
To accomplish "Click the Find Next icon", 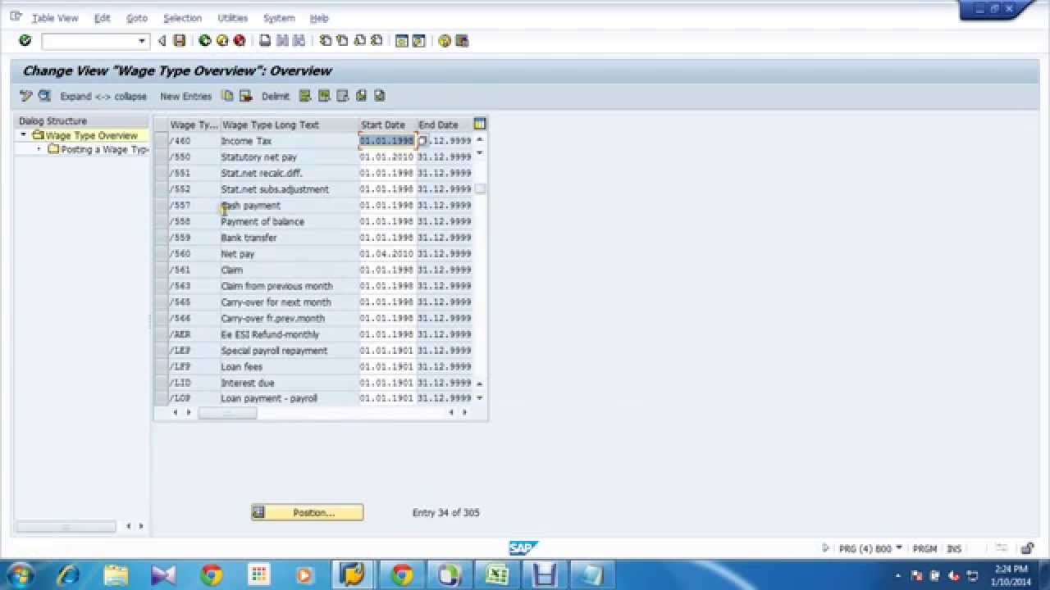I will [299, 40].
